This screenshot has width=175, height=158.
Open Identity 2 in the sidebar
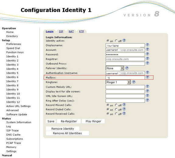pyautogui.click(x=12, y=60)
